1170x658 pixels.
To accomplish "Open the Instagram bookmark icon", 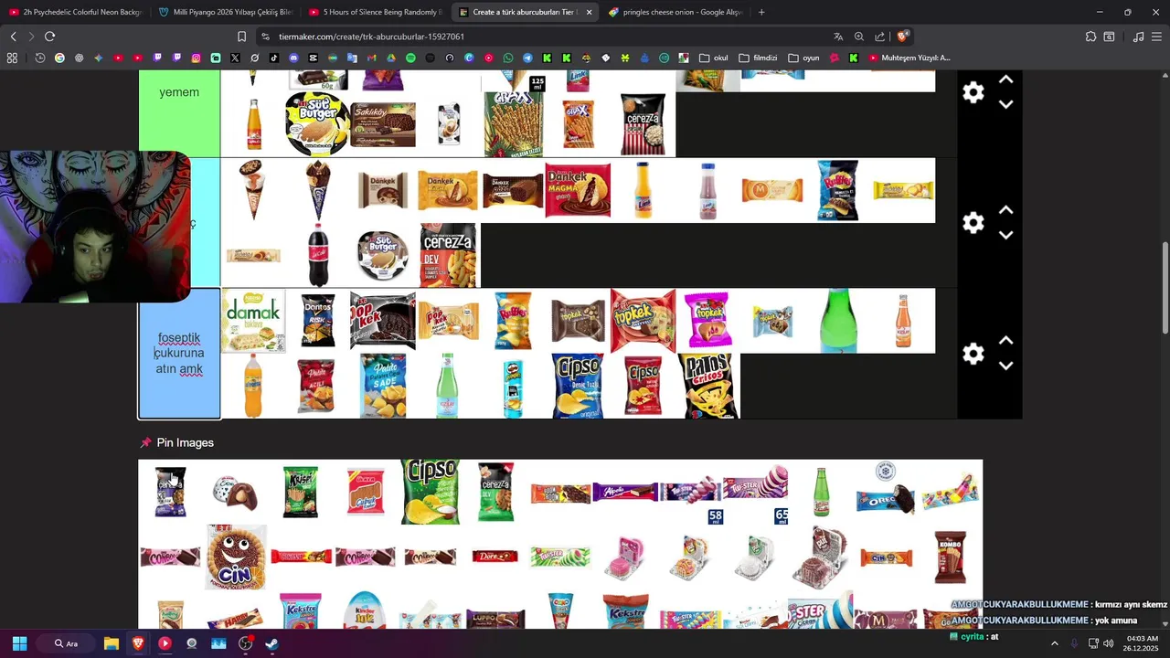I will [x=196, y=58].
